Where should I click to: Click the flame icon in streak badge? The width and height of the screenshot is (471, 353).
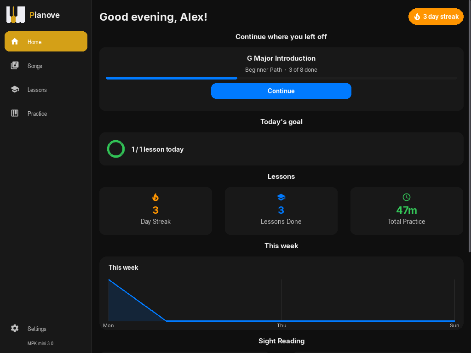[417, 17]
